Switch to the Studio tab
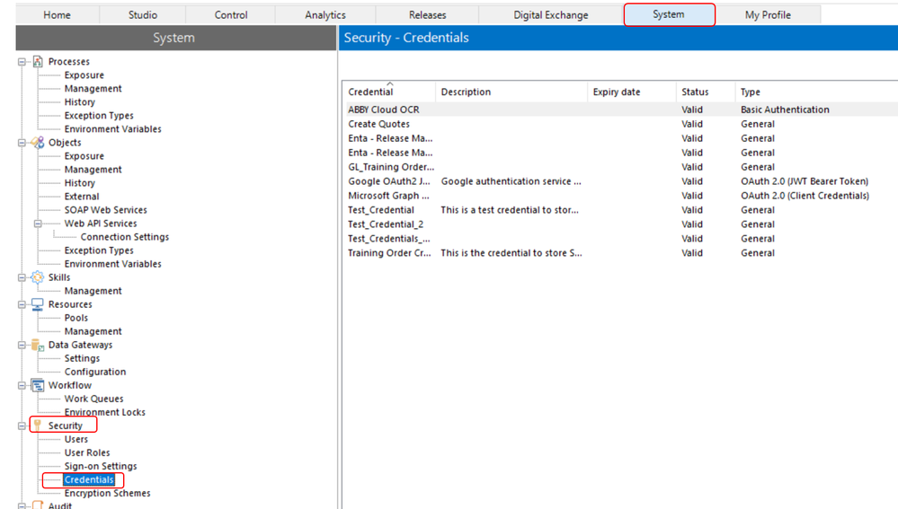The height and width of the screenshot is (509, 898). (142, 15)
